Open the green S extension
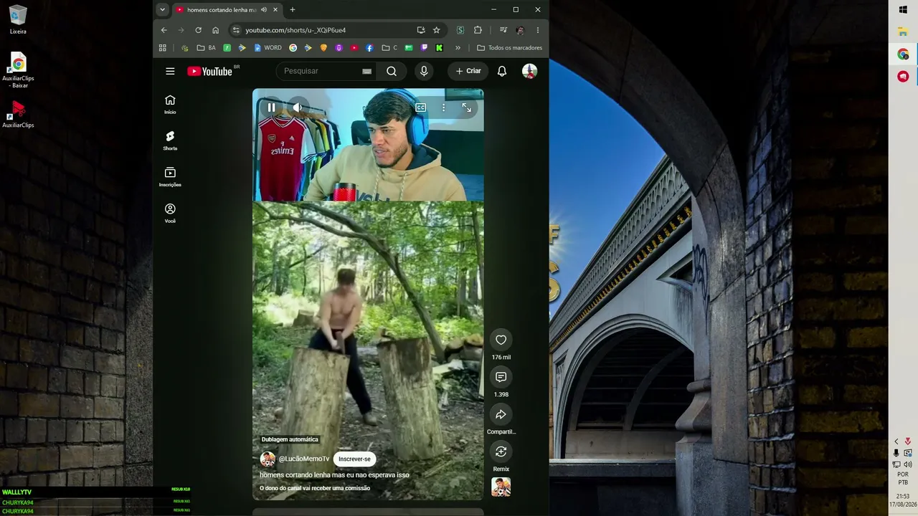This screenshot has height=516, width=918. (x=460, y=30)
